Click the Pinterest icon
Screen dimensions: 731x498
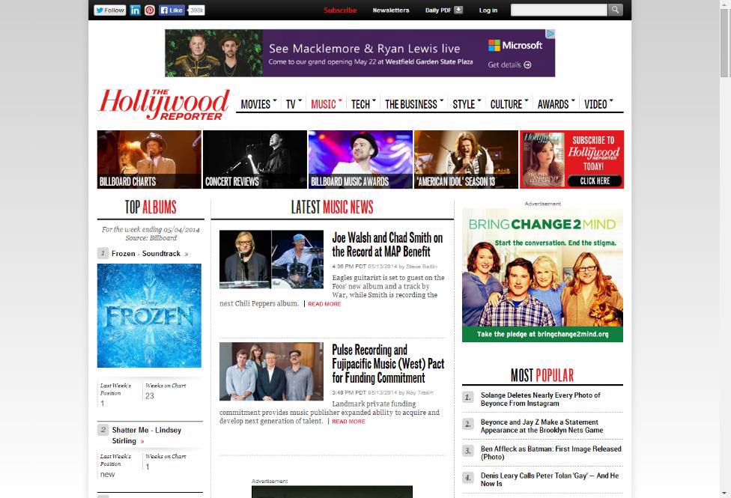click(x=150, y=10)
